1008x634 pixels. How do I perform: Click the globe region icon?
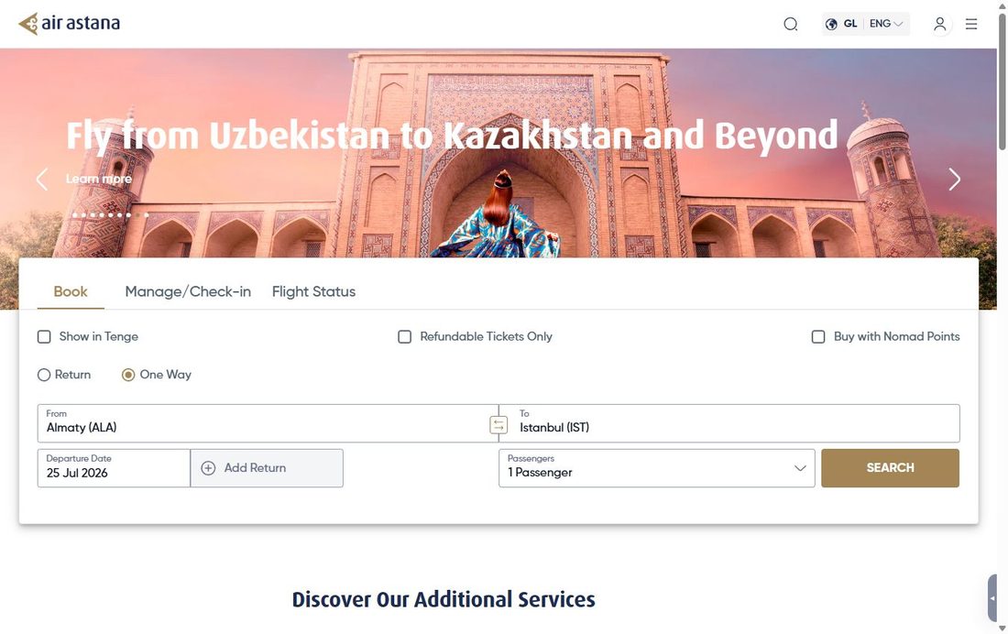pos(831,25)
